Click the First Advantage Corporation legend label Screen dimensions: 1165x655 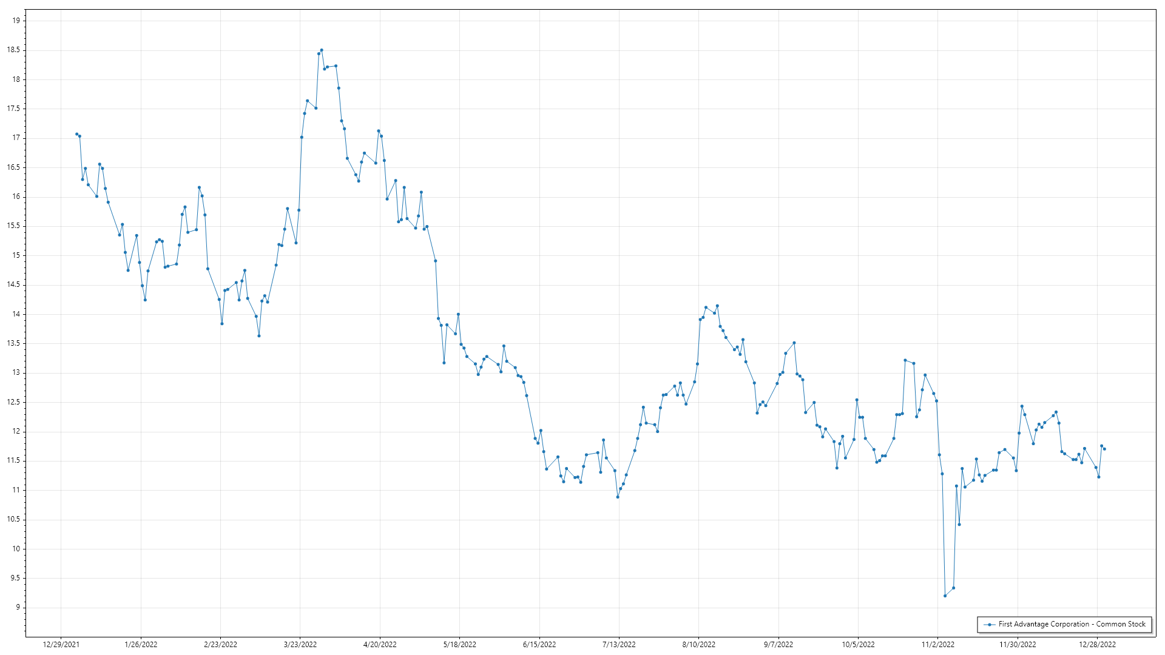click(x=1072, y=624)
